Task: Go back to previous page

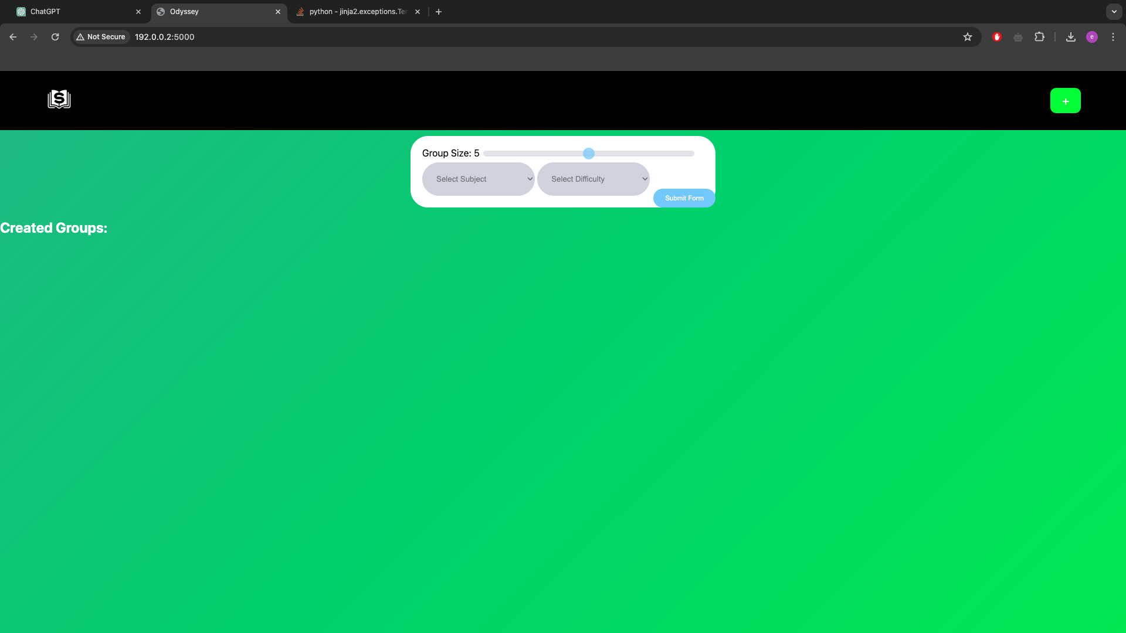Action: pos(13,37)
